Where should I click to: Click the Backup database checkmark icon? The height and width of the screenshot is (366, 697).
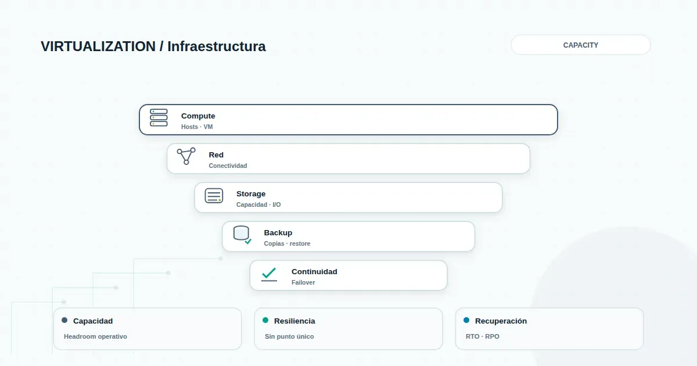tap(242, 235)
